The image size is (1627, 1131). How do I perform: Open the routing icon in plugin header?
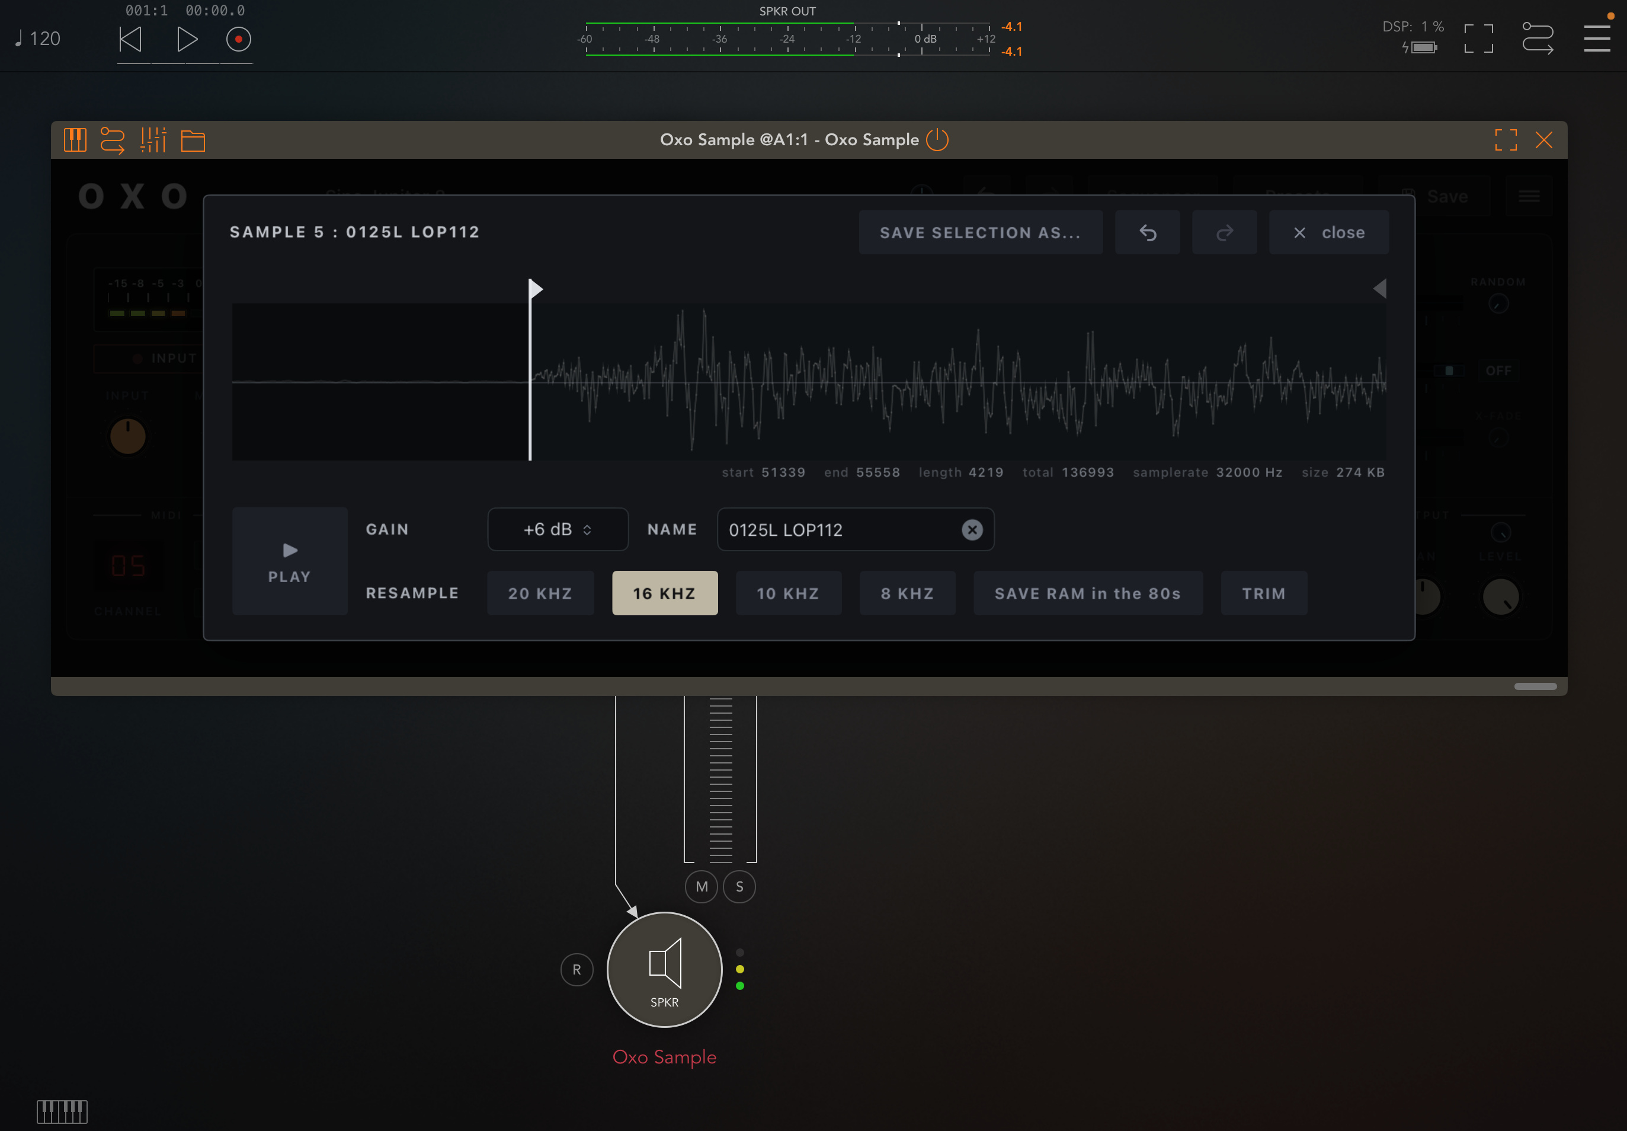(113, 140)
